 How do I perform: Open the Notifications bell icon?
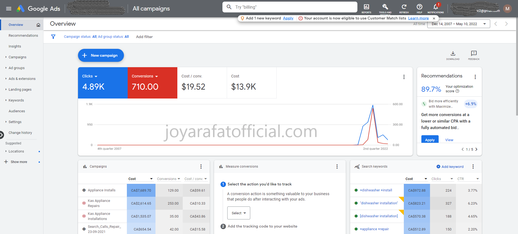(x=436, y=8)
